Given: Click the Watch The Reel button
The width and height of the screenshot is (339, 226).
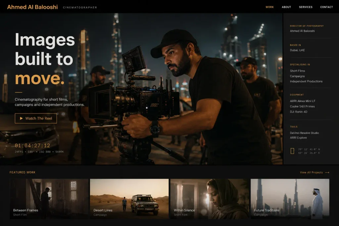Looking at the screenshot, I should tap(36, 118).
